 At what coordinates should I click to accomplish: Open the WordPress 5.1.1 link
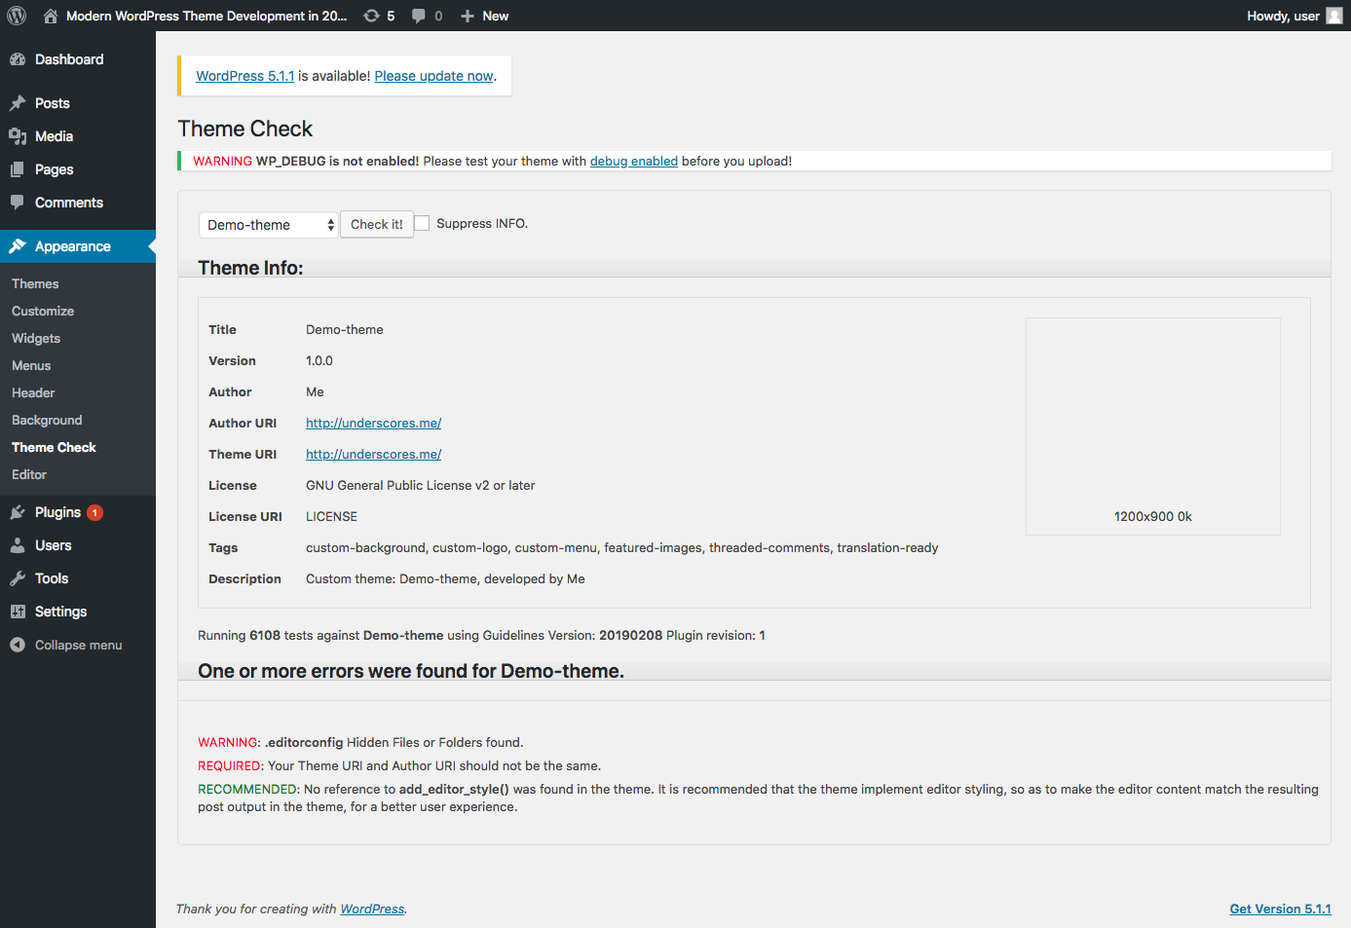coord(244,76)
